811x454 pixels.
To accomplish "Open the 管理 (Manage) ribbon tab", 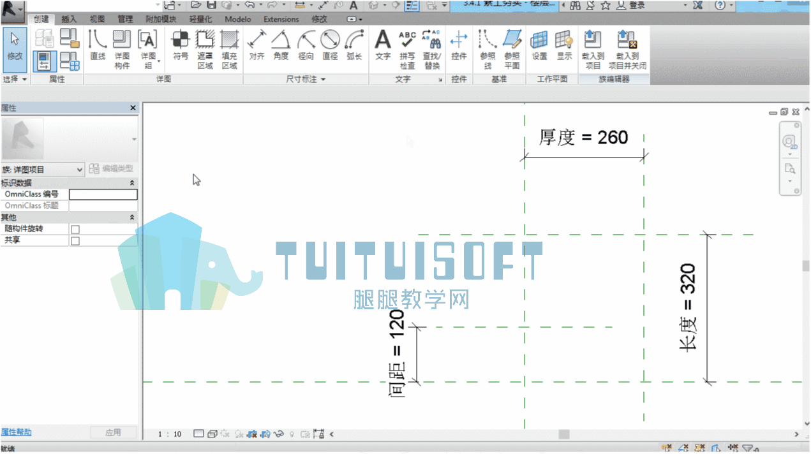I will [x=125, y=19].
